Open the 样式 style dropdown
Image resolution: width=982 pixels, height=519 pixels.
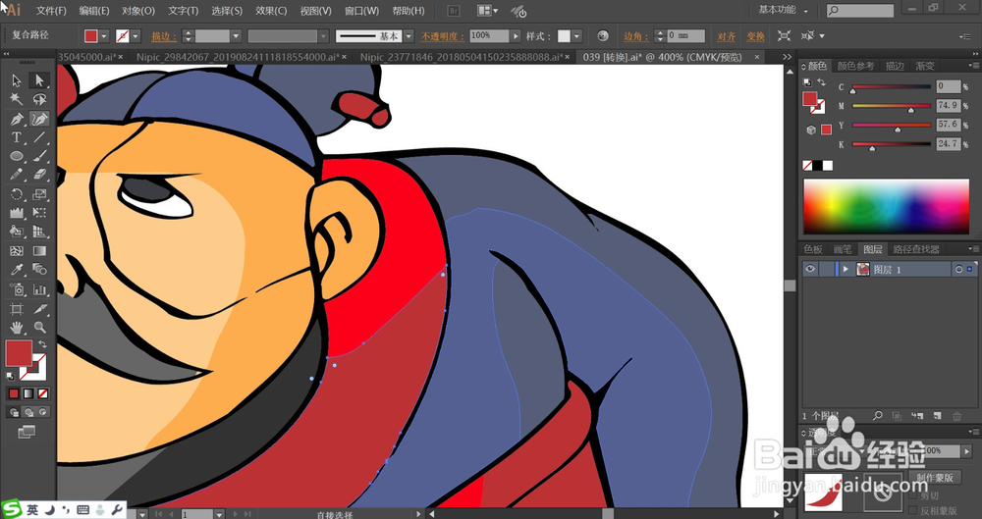[576, 36]
